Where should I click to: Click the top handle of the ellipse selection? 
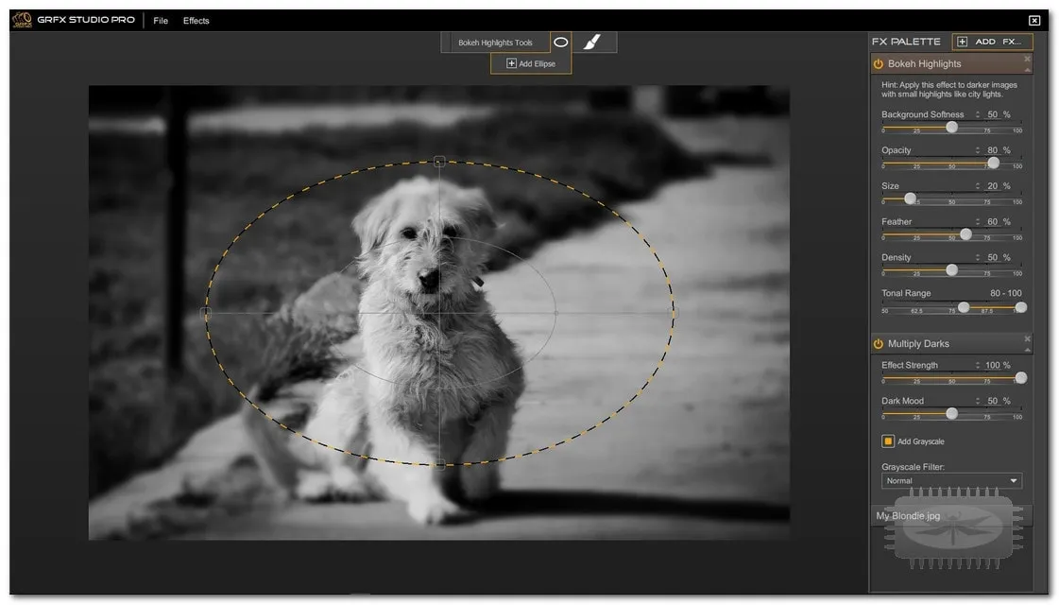pos(439,162)
